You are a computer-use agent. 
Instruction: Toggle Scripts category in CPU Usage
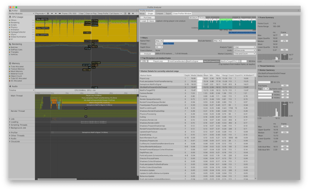[9, 25]
